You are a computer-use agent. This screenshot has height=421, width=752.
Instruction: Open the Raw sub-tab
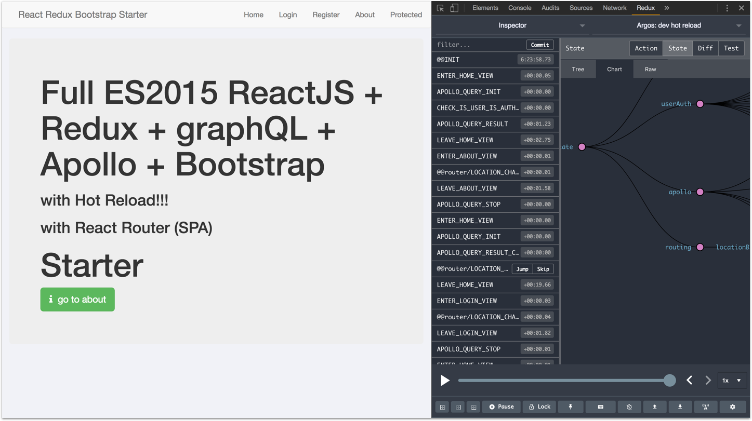[650, 69]
